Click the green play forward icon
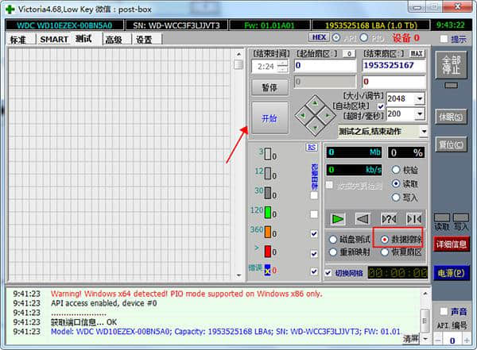The height and width of the screenshot is (350, 477). [x=338, y=218]
